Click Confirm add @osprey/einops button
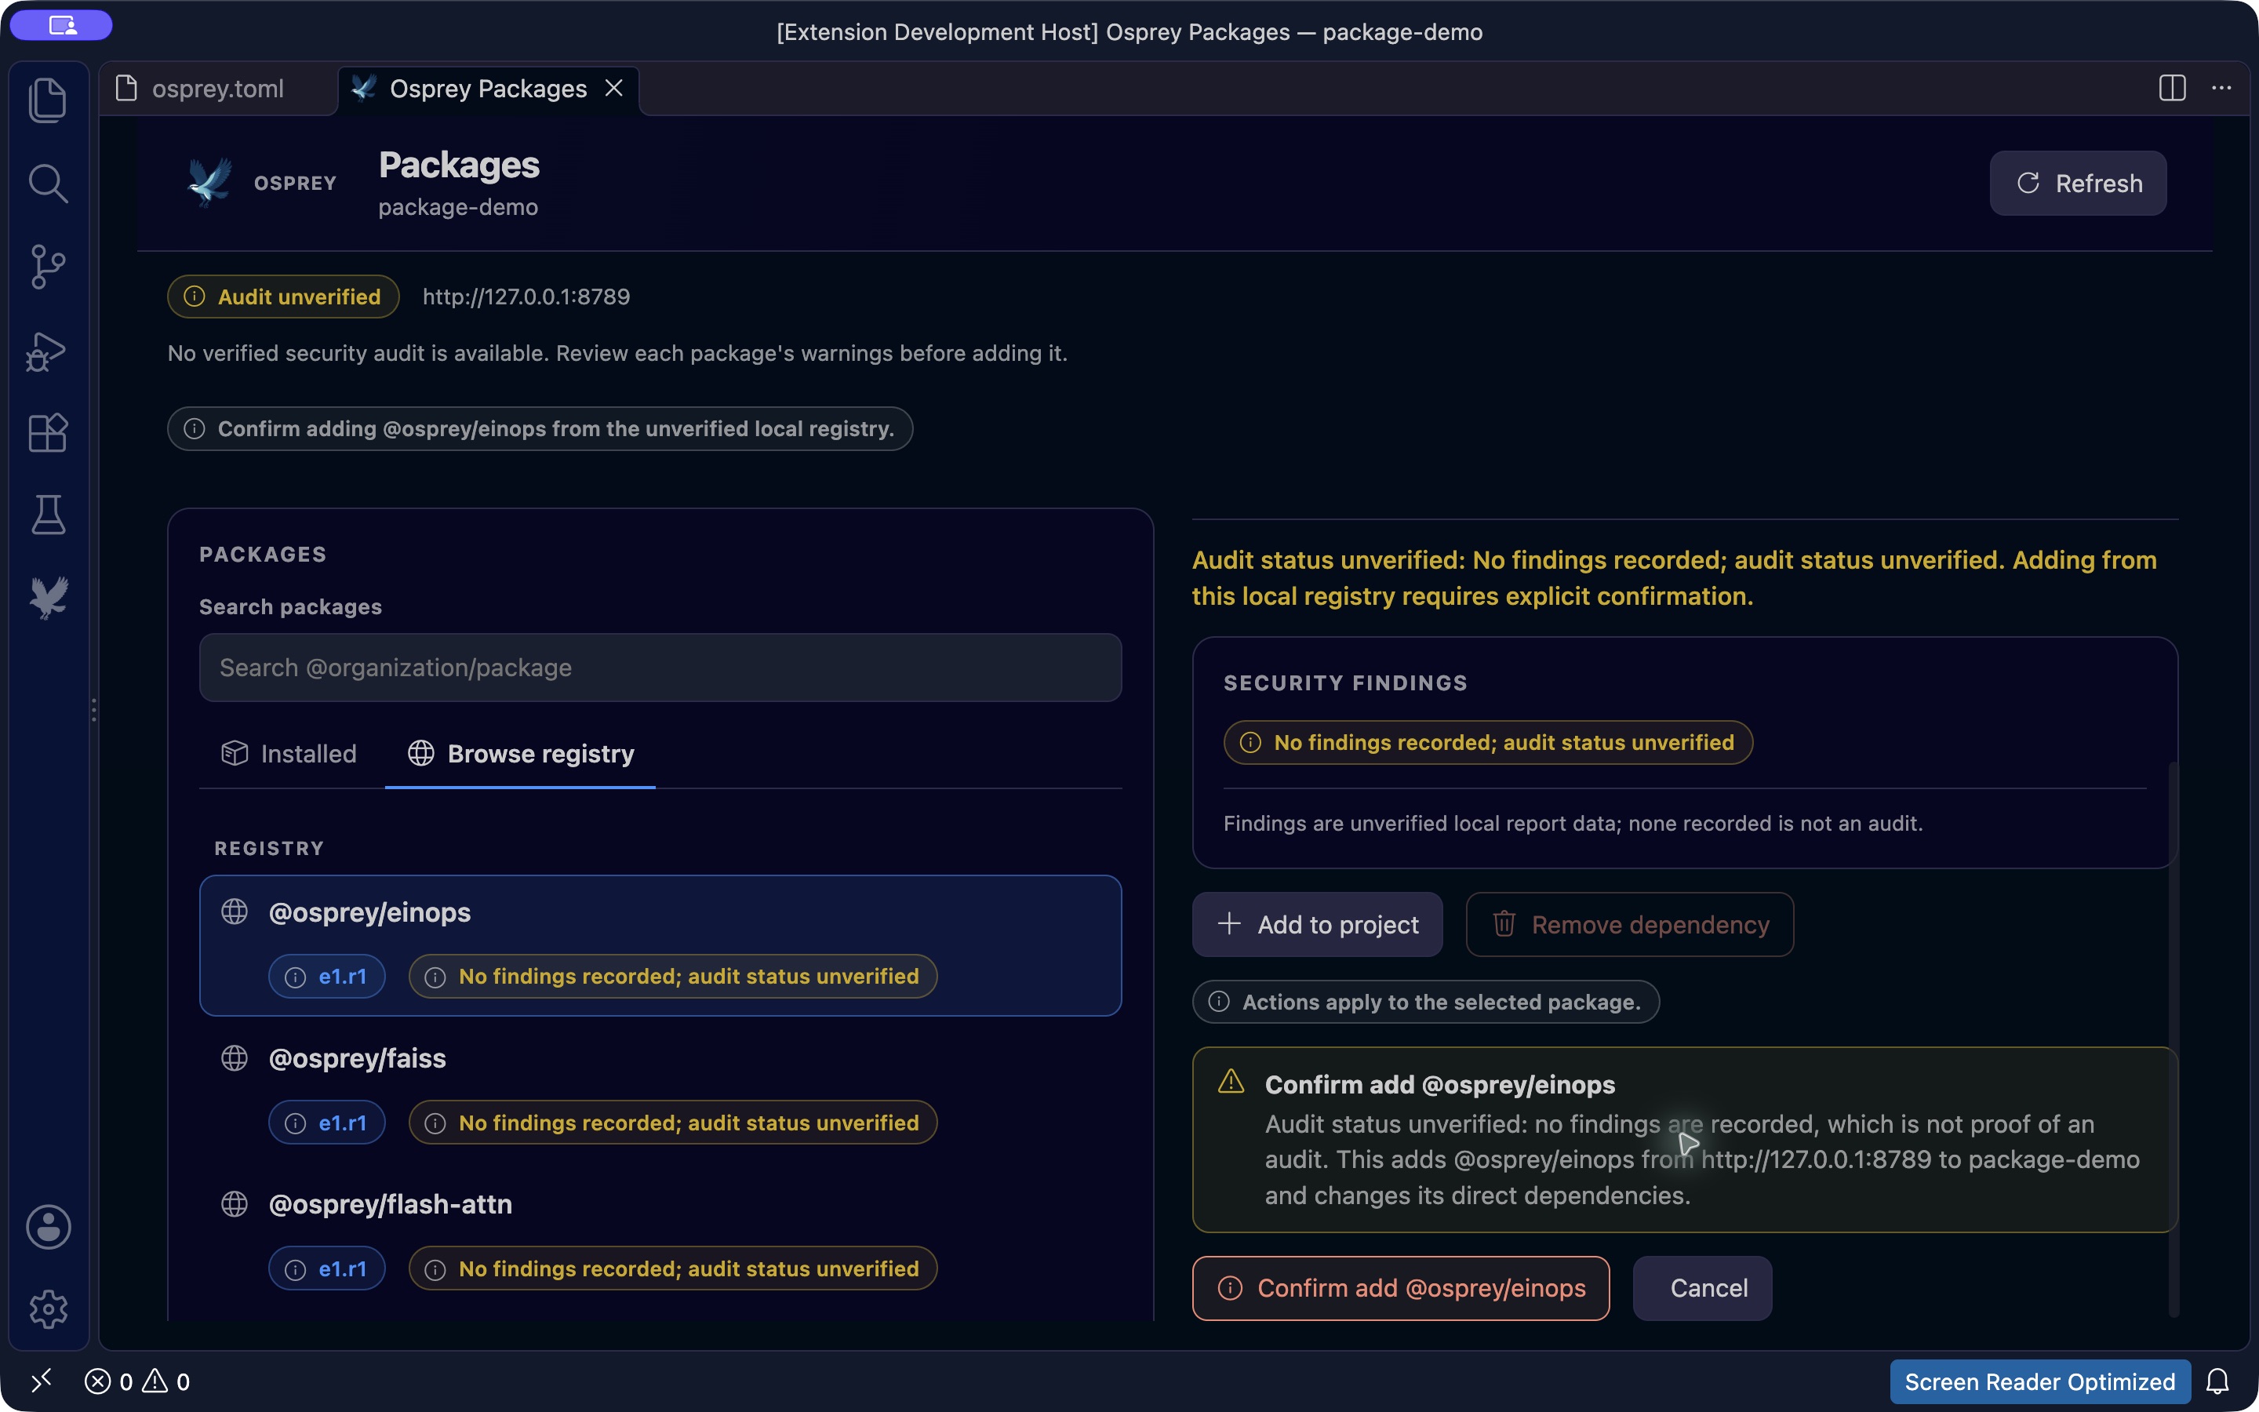 pos(1401,1288)
